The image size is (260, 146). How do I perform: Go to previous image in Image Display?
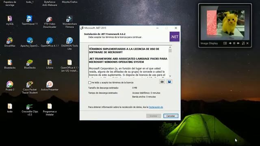(230, 43)
